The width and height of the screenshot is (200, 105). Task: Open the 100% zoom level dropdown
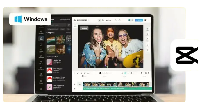108,20
